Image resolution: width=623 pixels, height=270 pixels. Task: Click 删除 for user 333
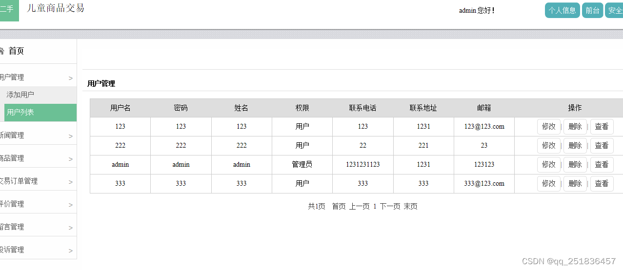click(x=575, y=184)
